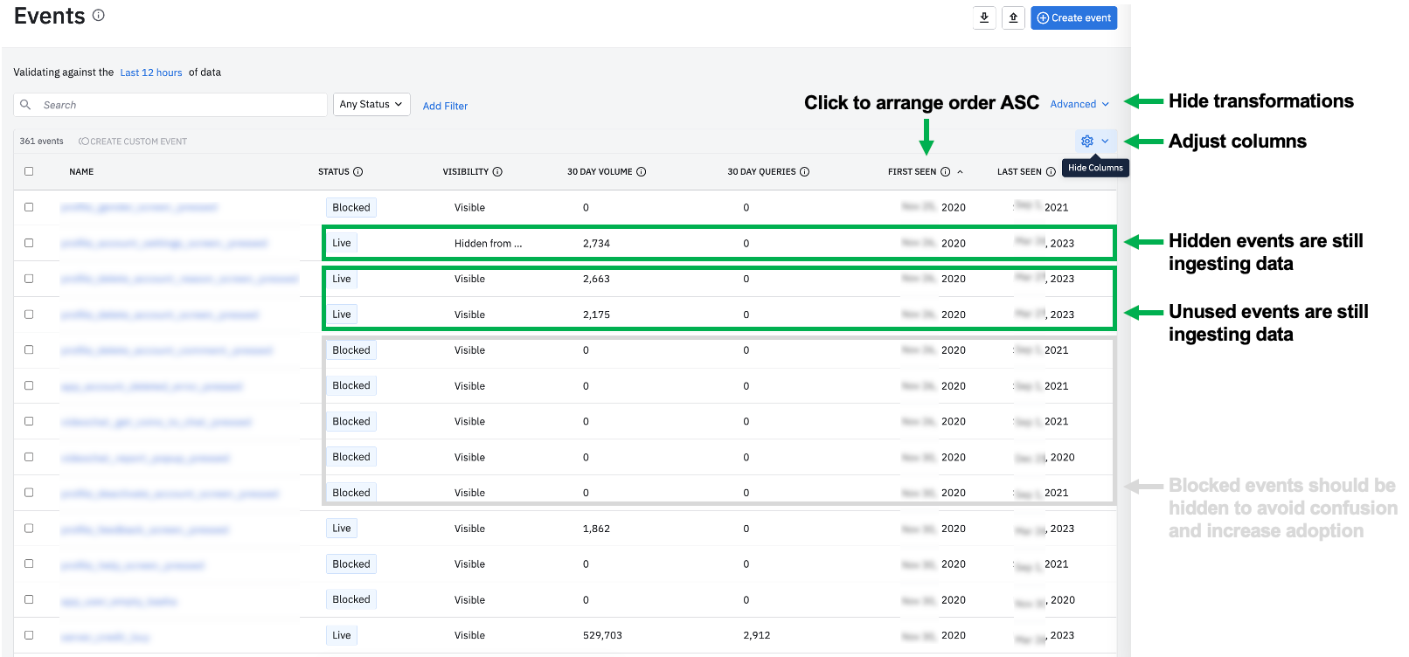The width and height of the screenshot is (1409, 657).
Task: Click info icon next to Status header
Action: [x=358, y=172]
